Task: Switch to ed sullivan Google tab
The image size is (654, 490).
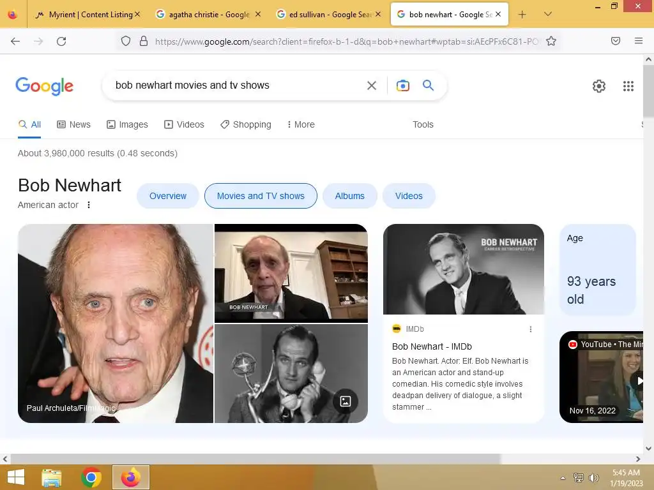Action: click(328, 15)
